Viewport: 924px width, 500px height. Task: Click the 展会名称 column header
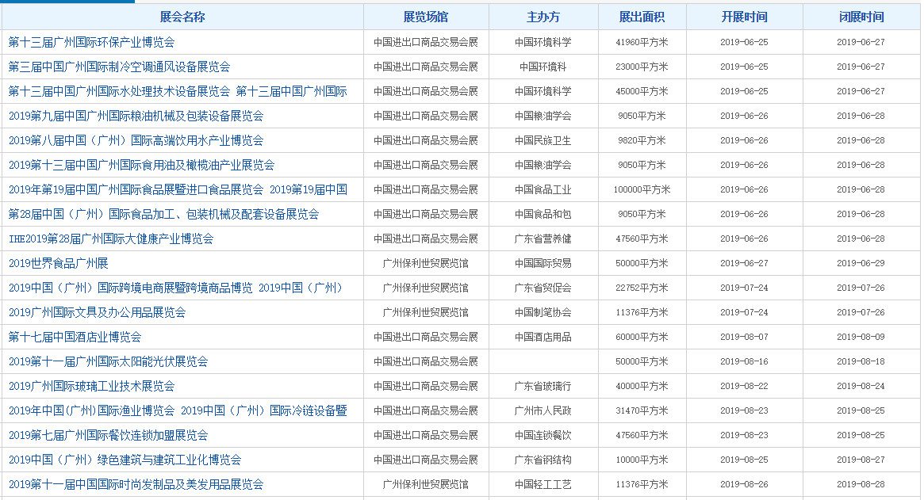click(182, 17)
